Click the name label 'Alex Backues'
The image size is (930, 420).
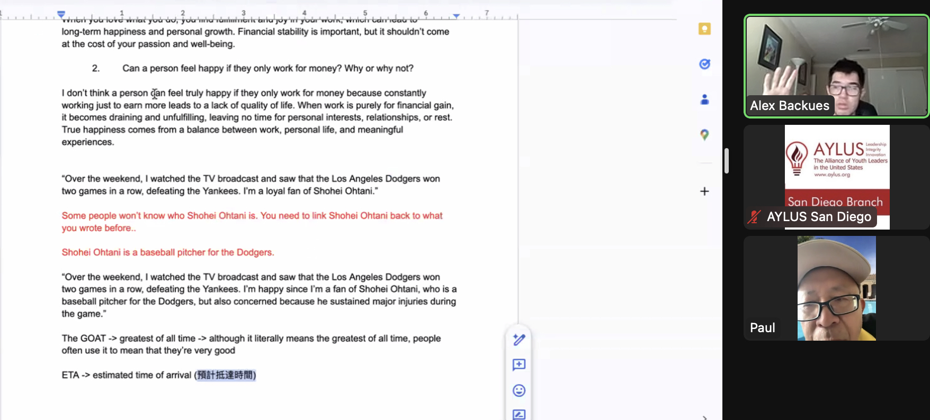(x=790, y=106)
